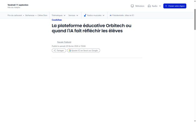Click the publication date text

click(69, 46)
